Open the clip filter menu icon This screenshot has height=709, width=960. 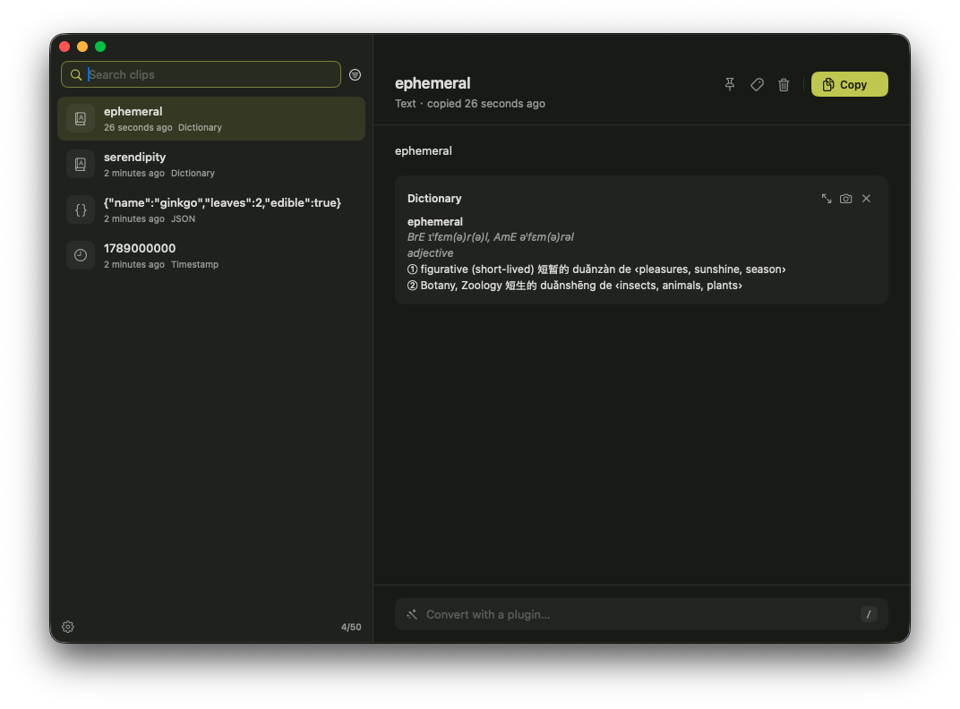click(x=355, y=74)
